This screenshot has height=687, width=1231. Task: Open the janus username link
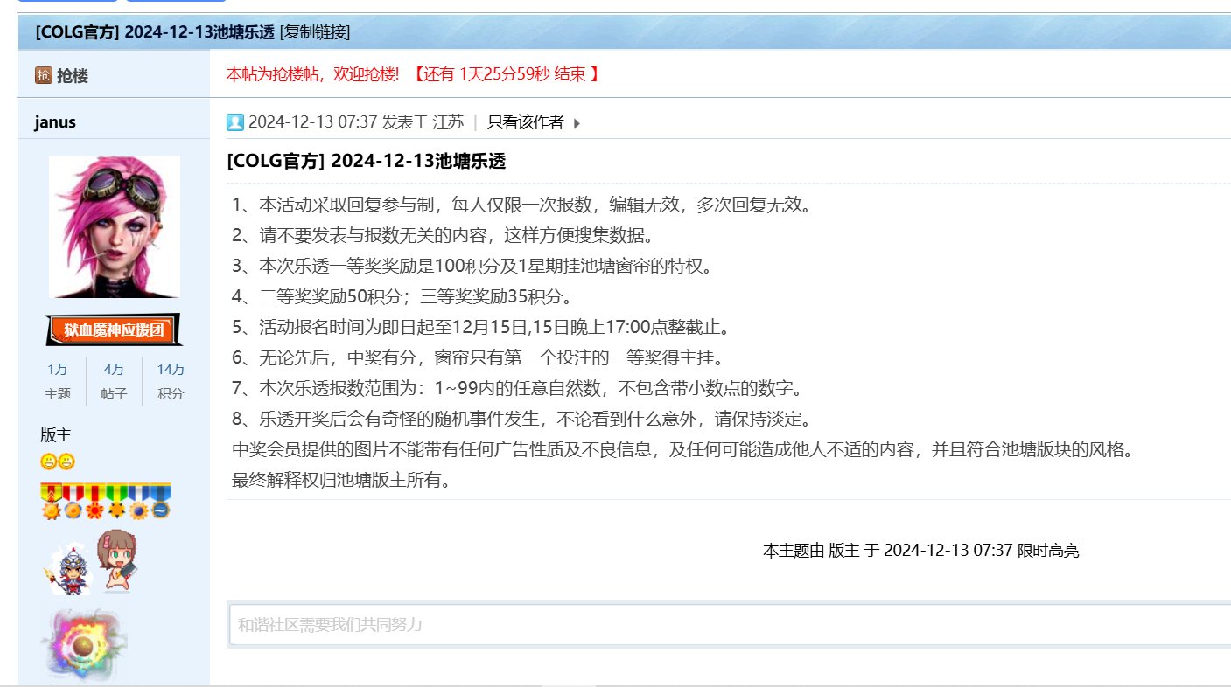coord(55,121)
